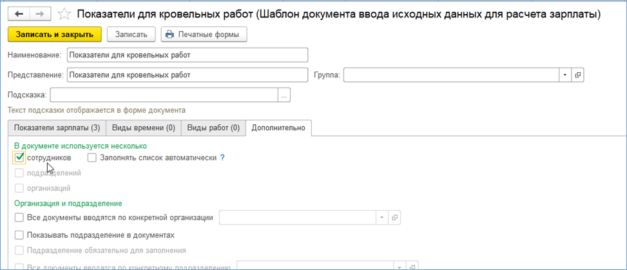
Task: Open the Группа field's open-form icon
Action: [x=577, y=75]
